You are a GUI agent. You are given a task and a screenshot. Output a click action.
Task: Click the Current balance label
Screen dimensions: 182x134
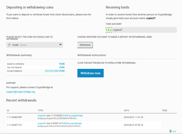(15, 71)
